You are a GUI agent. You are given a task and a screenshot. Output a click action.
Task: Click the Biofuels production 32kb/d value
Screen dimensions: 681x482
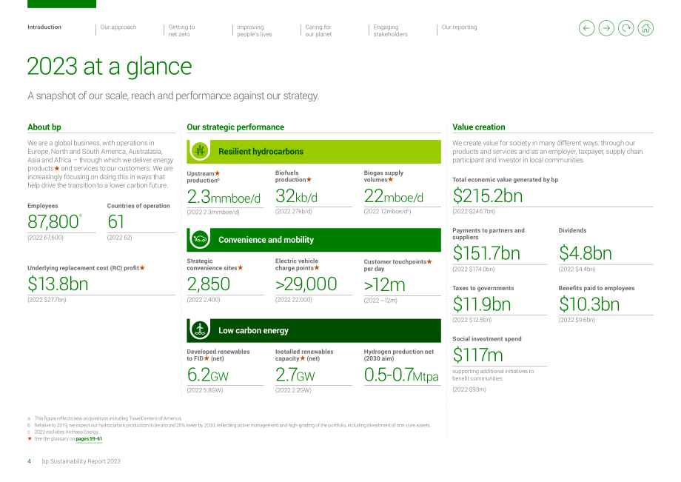pyautogui.click(x=296, y=196)
